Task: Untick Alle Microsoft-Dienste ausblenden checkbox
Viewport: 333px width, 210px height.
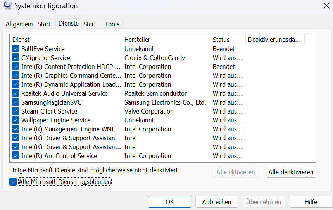Action: [14, 182]
